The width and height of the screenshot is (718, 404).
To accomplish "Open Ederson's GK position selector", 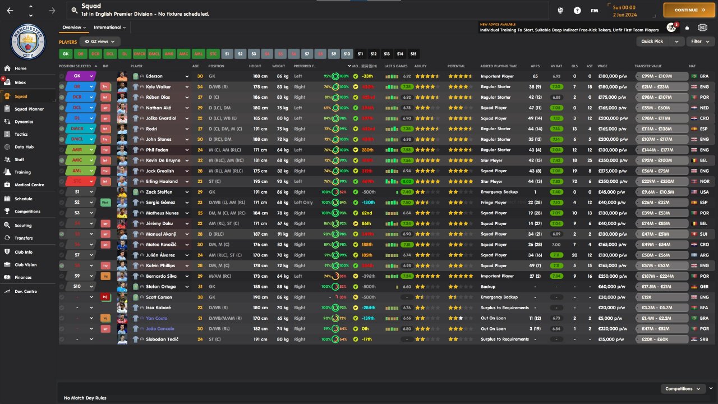I will 81,76.
